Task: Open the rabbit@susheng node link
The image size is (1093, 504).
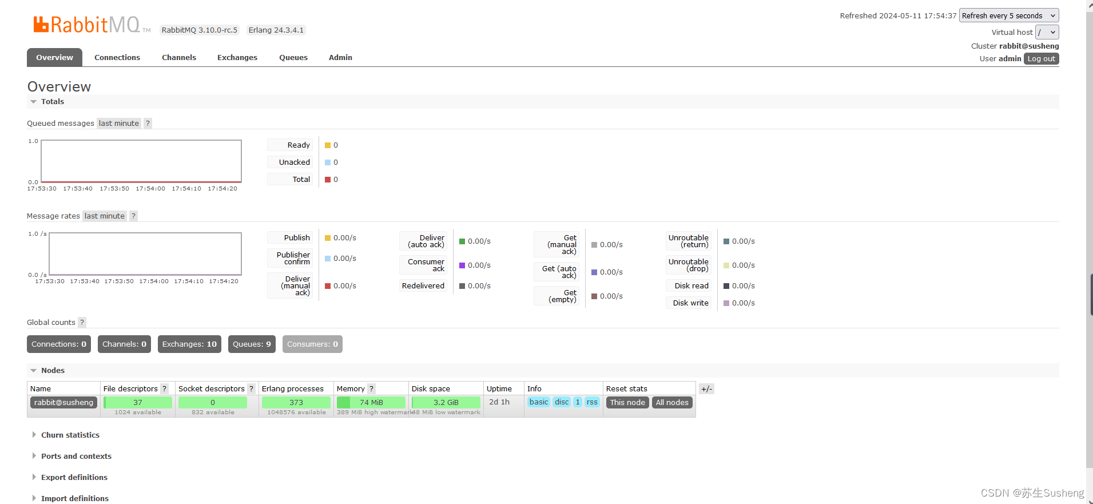Action: click(63, 402)
